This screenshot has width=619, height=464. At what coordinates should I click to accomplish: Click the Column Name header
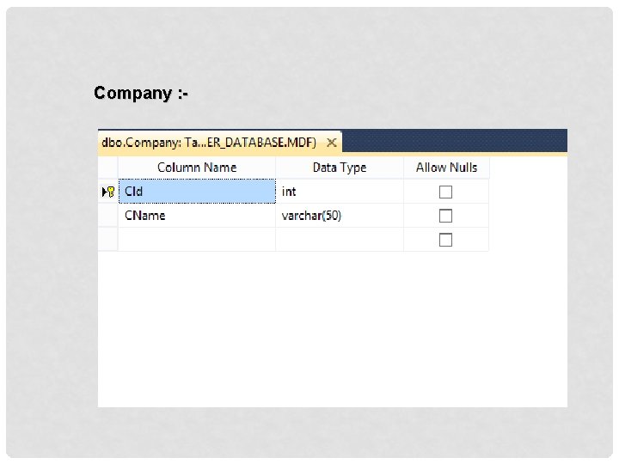(x=196, y=168)
